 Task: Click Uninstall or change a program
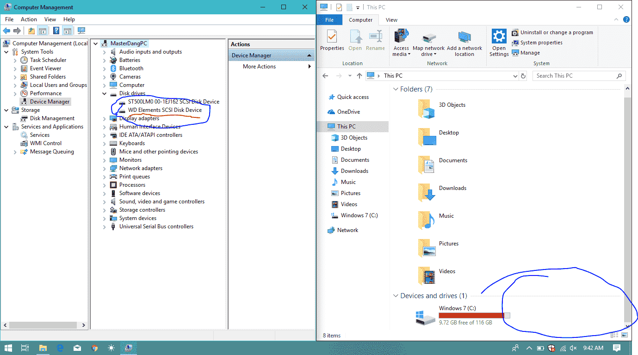pos(552,32)
